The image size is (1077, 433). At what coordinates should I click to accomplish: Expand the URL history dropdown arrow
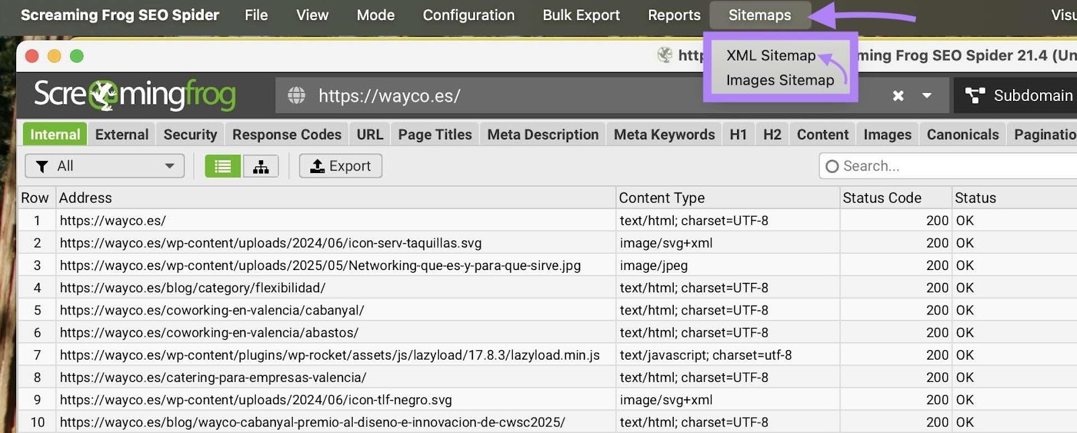927,96
